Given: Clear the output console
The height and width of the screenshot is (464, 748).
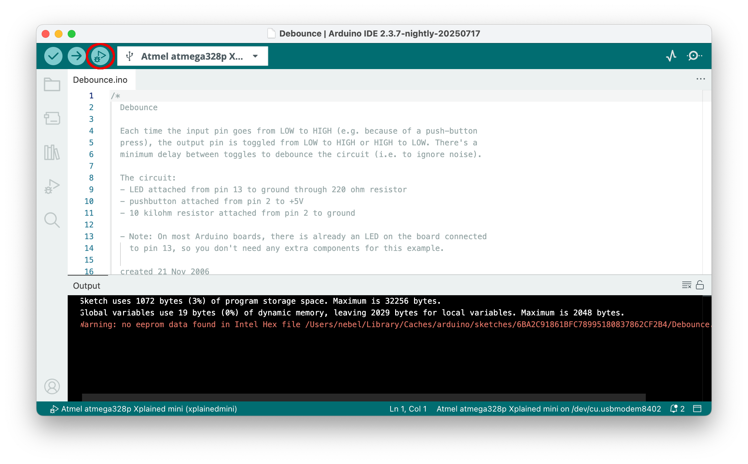Looking at the screenshot, I should click(x=686, y=285).
